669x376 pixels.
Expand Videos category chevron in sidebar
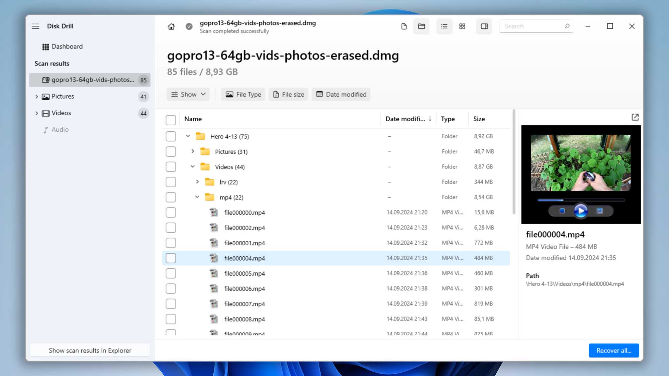point(37,113)
